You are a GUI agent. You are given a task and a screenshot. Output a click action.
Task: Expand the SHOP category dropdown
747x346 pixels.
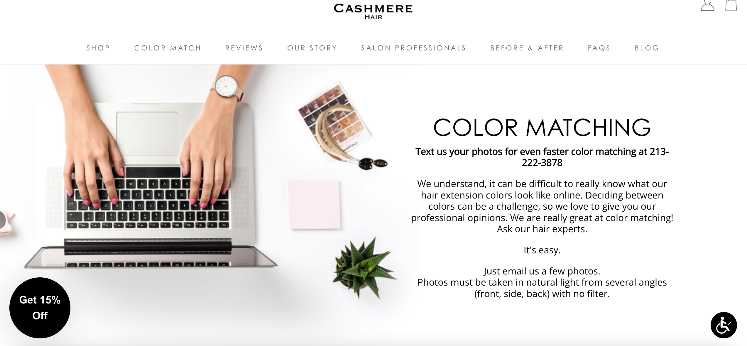pos(98,48)
